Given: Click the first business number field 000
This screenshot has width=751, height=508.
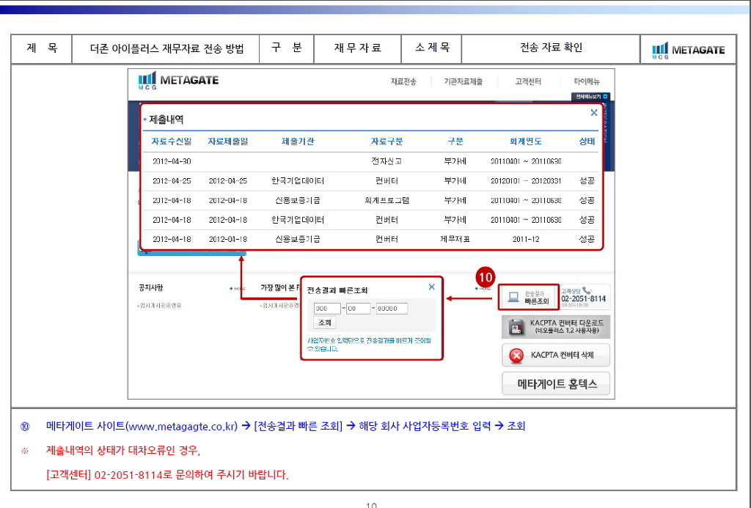Looking at the screenshot, I should click(x=327, y=309).
